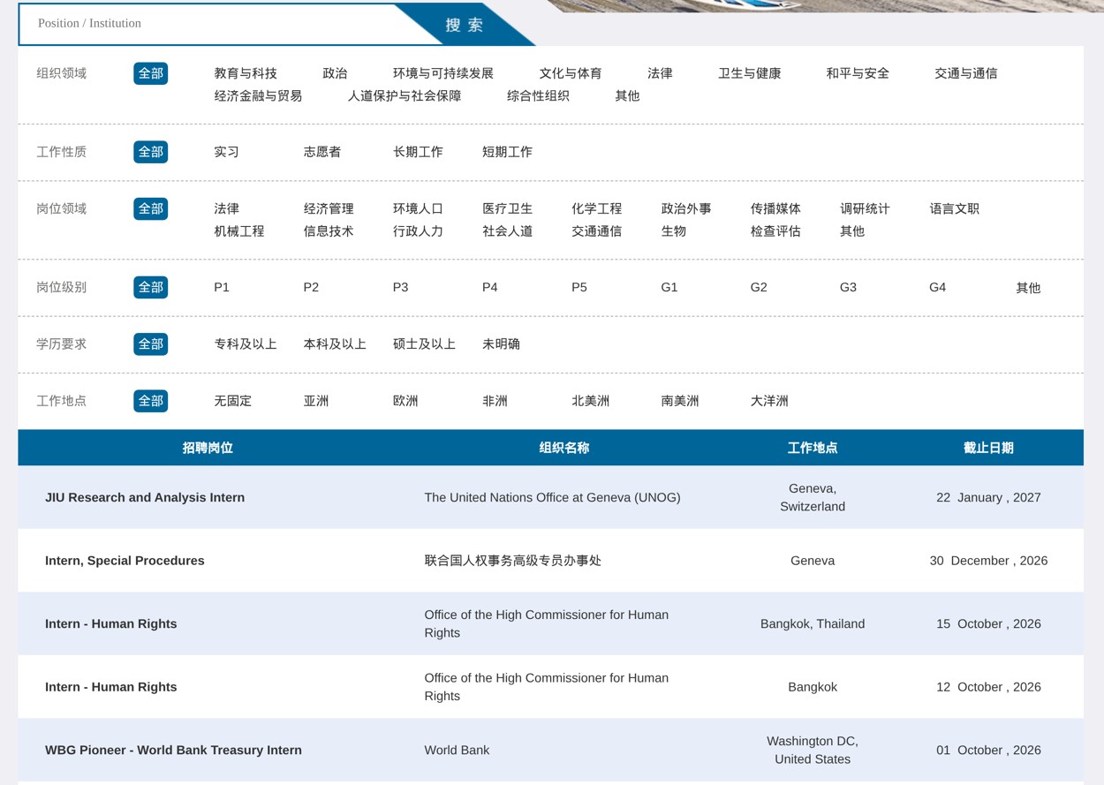Filter job type by 志愿者
The image size is (1104, 785).
[x=322, y=152]
